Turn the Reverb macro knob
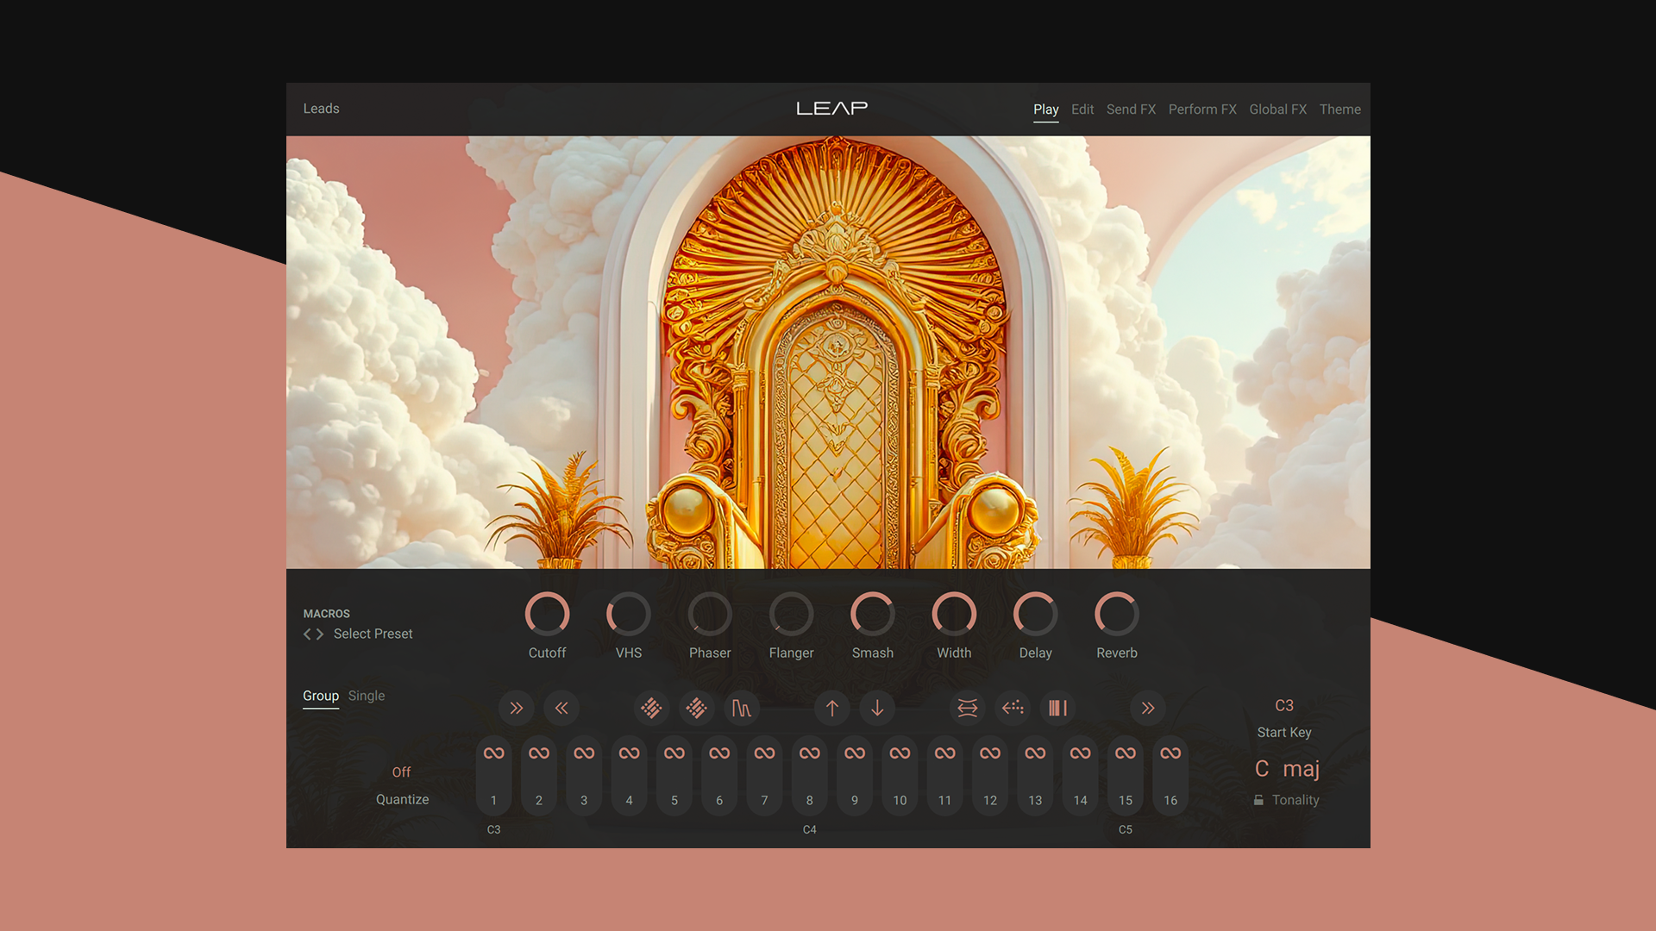This screenshot has height=931, width=1656. (x=1116, y=615)
